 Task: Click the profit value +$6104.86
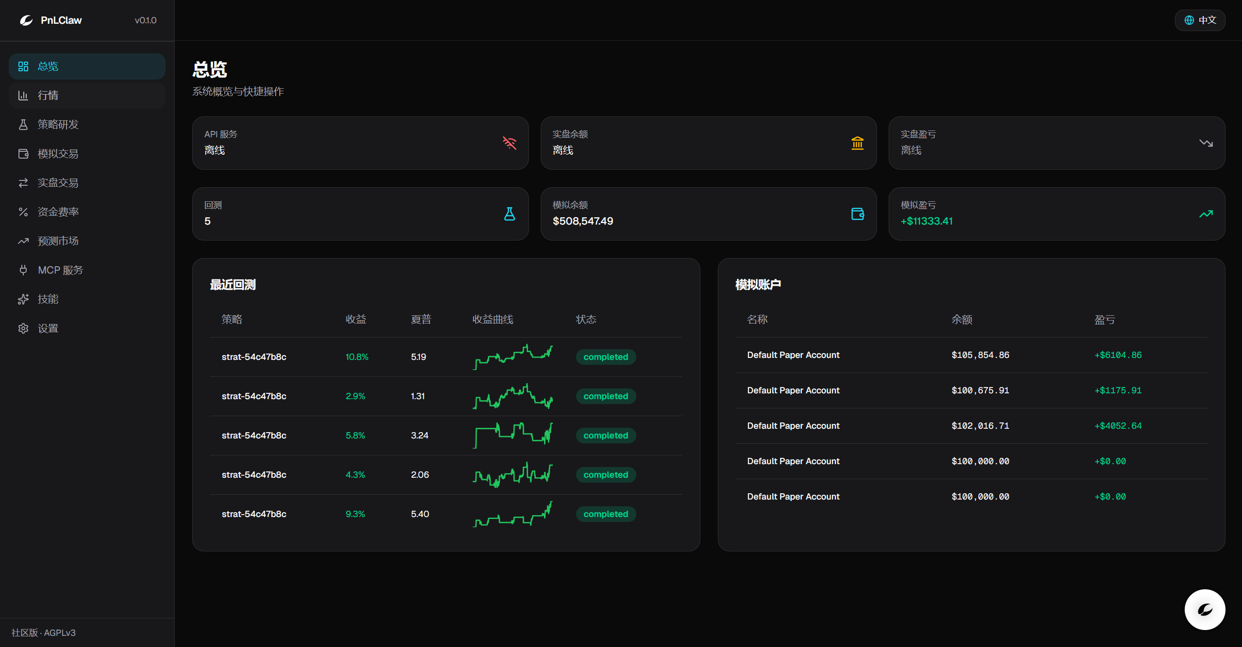tap(1118, 355)
